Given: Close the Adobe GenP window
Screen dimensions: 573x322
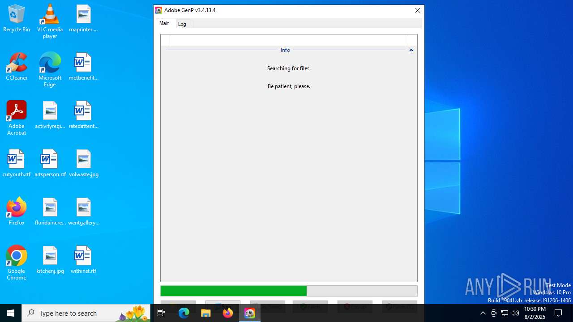Looking at the screenshot, I should (418, 10).
